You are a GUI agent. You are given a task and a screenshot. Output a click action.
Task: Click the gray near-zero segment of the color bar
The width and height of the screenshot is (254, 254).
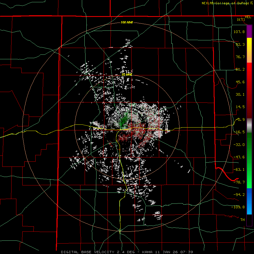coord(249,126)
